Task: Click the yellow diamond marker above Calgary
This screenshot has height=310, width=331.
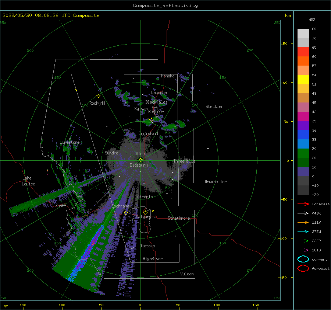Action: pos(145,212)
